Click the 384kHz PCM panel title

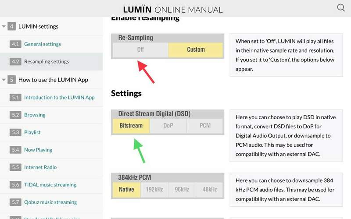click(x=135, y=177)
